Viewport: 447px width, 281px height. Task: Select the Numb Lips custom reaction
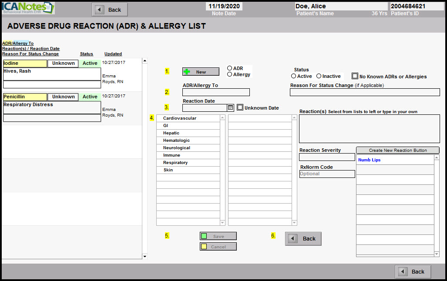(369, 160)
